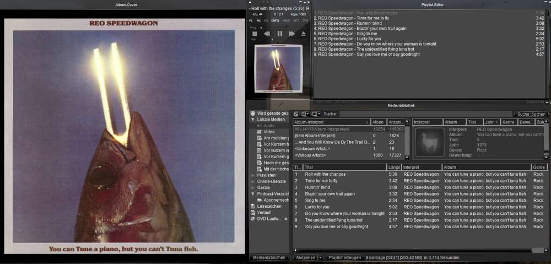Toggle the PL playlist editor button
Image resolution: width=551 pixels, height=264 pixels.
click(251, 20)
